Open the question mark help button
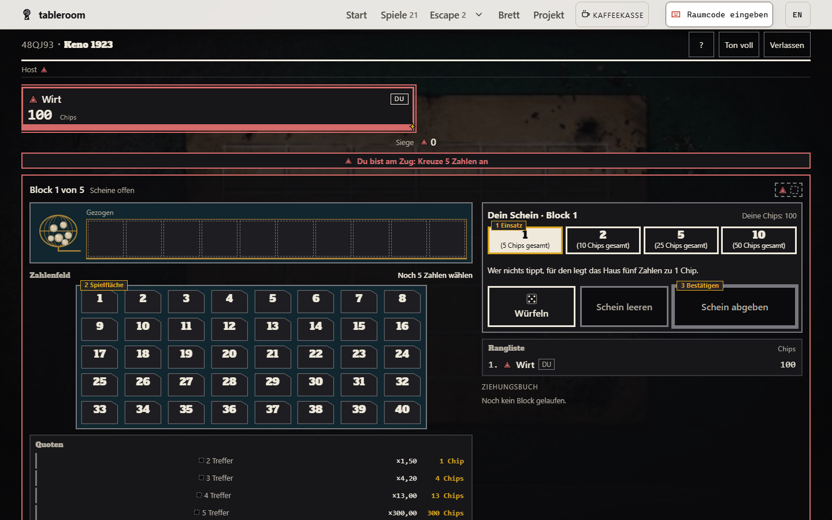 pos(701,45)
